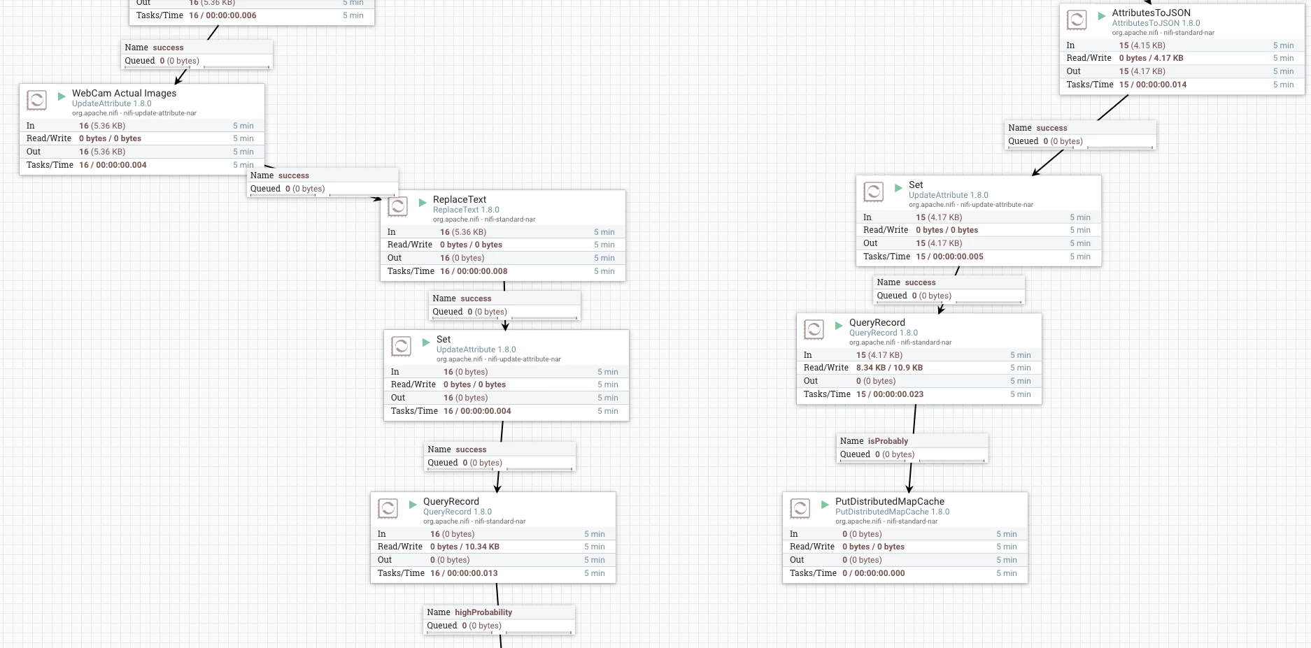Click the run indicator on the Set with Tasks/Time 16 / 00:00:00.004
The width and height of the screenshot is (1311, 648).
coord(426,342)
